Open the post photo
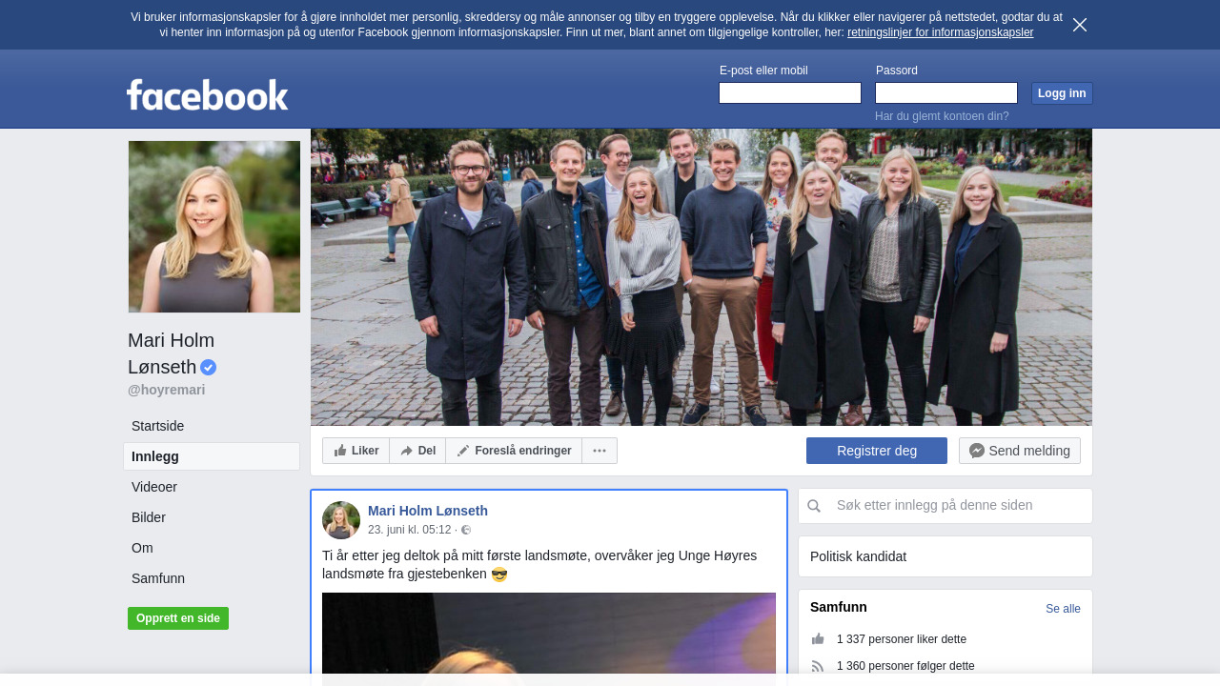The image size is (1220, 686). pyautogui.click(x=549, y=638)
